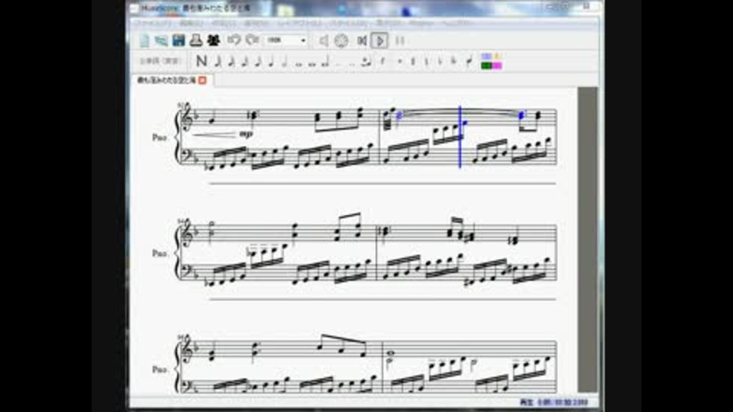Save the score using the floppy disk icon

[179, 40]
